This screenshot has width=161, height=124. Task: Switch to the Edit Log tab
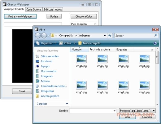[48, 9]
